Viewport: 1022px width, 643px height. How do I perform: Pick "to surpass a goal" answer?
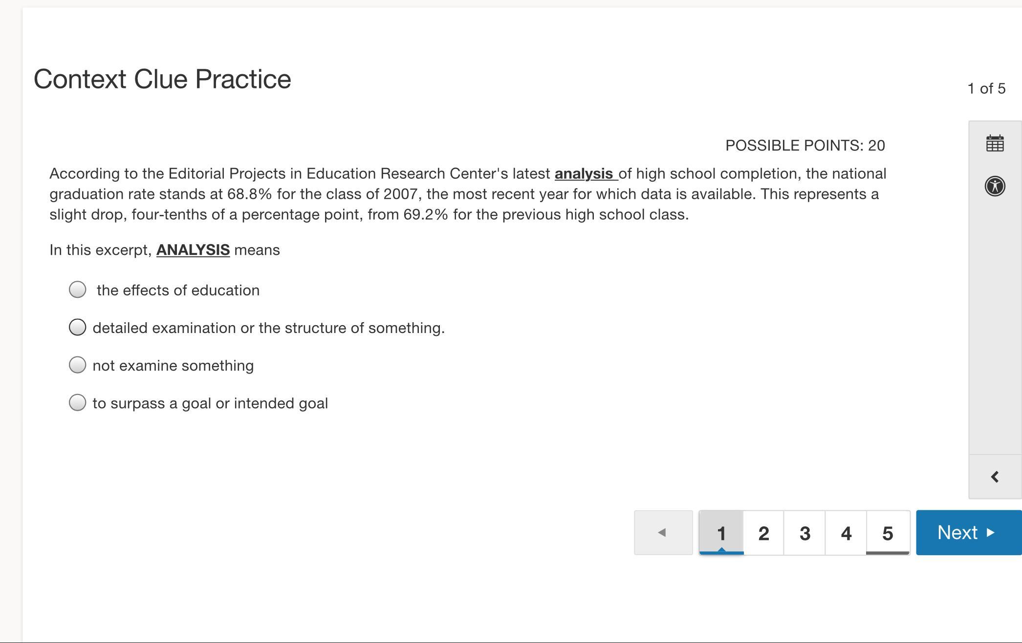pyautogui.click(x=78, y=403)
